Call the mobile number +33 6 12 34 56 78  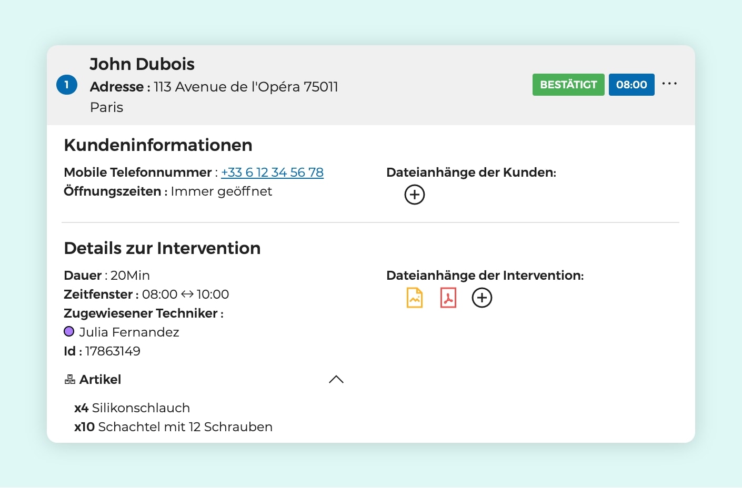coord(272,172)
